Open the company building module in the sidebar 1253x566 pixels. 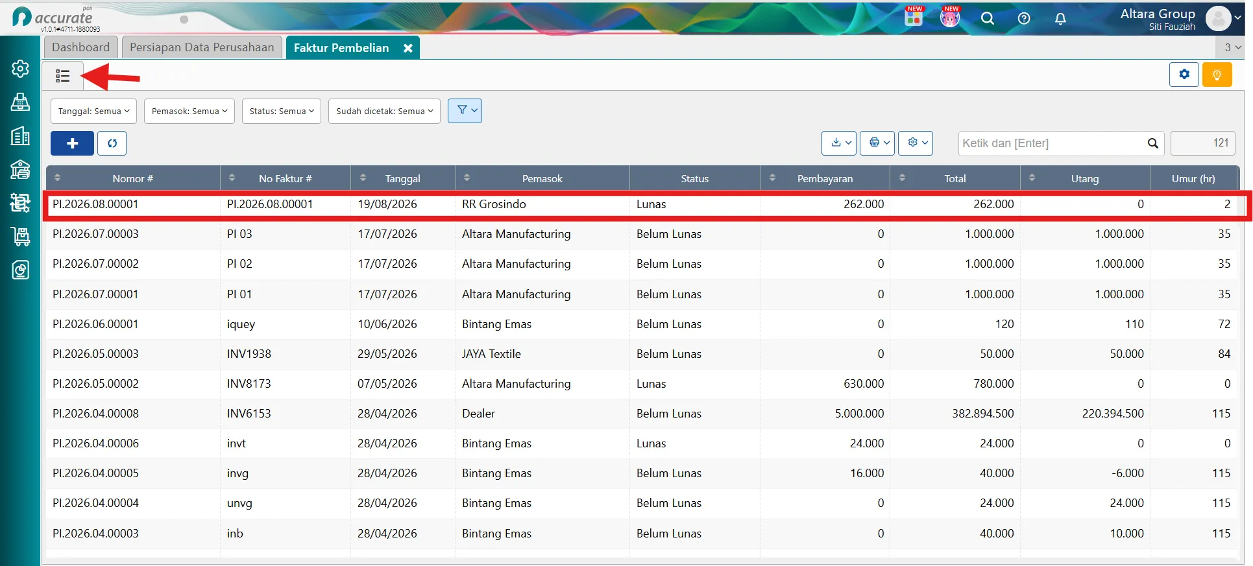(x=20, y=136)
